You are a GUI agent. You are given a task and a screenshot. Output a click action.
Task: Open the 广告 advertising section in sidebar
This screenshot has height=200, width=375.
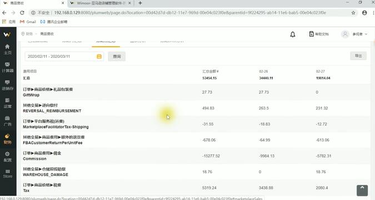(7, 121)
